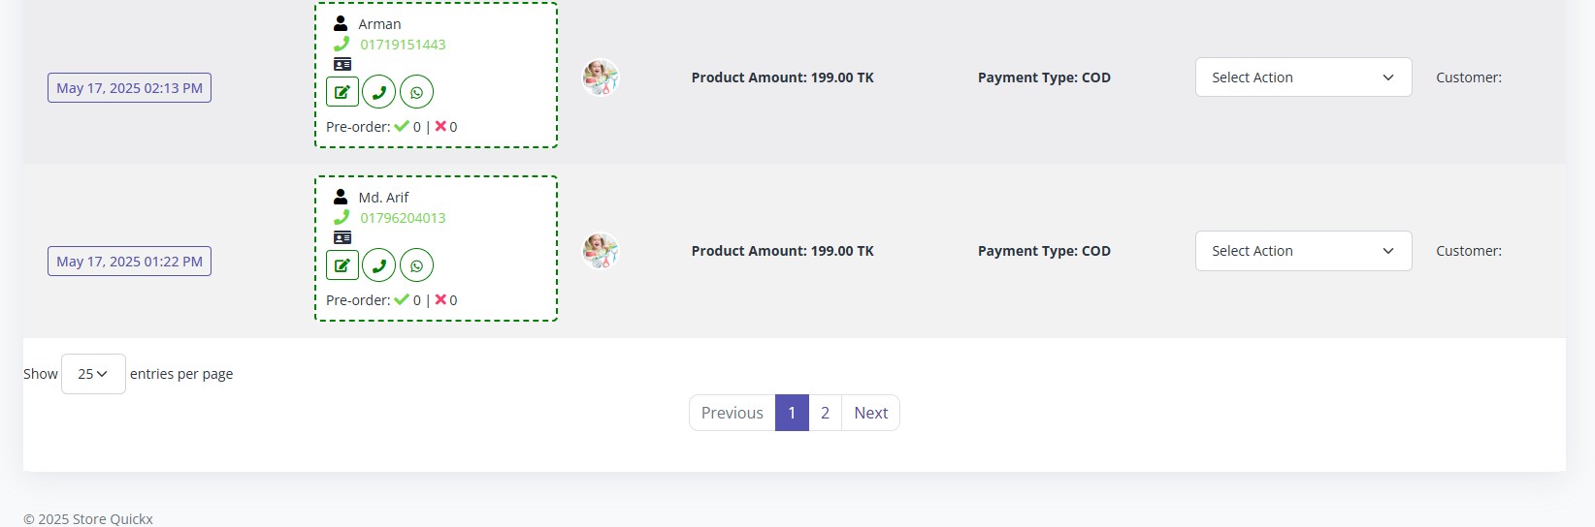
Task: Click phone number 01719151443
Action: click(403, 45)
